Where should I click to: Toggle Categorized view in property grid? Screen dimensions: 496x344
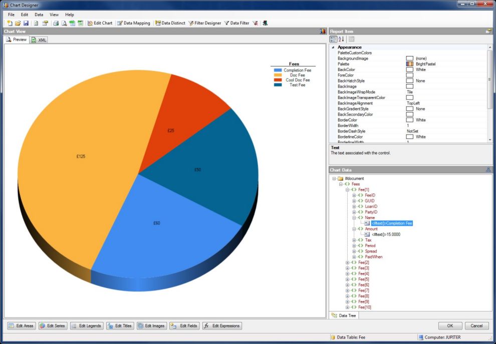coord(333,39)
